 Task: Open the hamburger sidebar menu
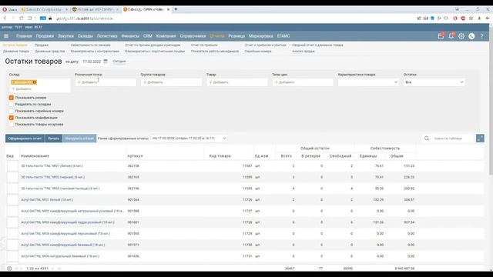(6, 36)
